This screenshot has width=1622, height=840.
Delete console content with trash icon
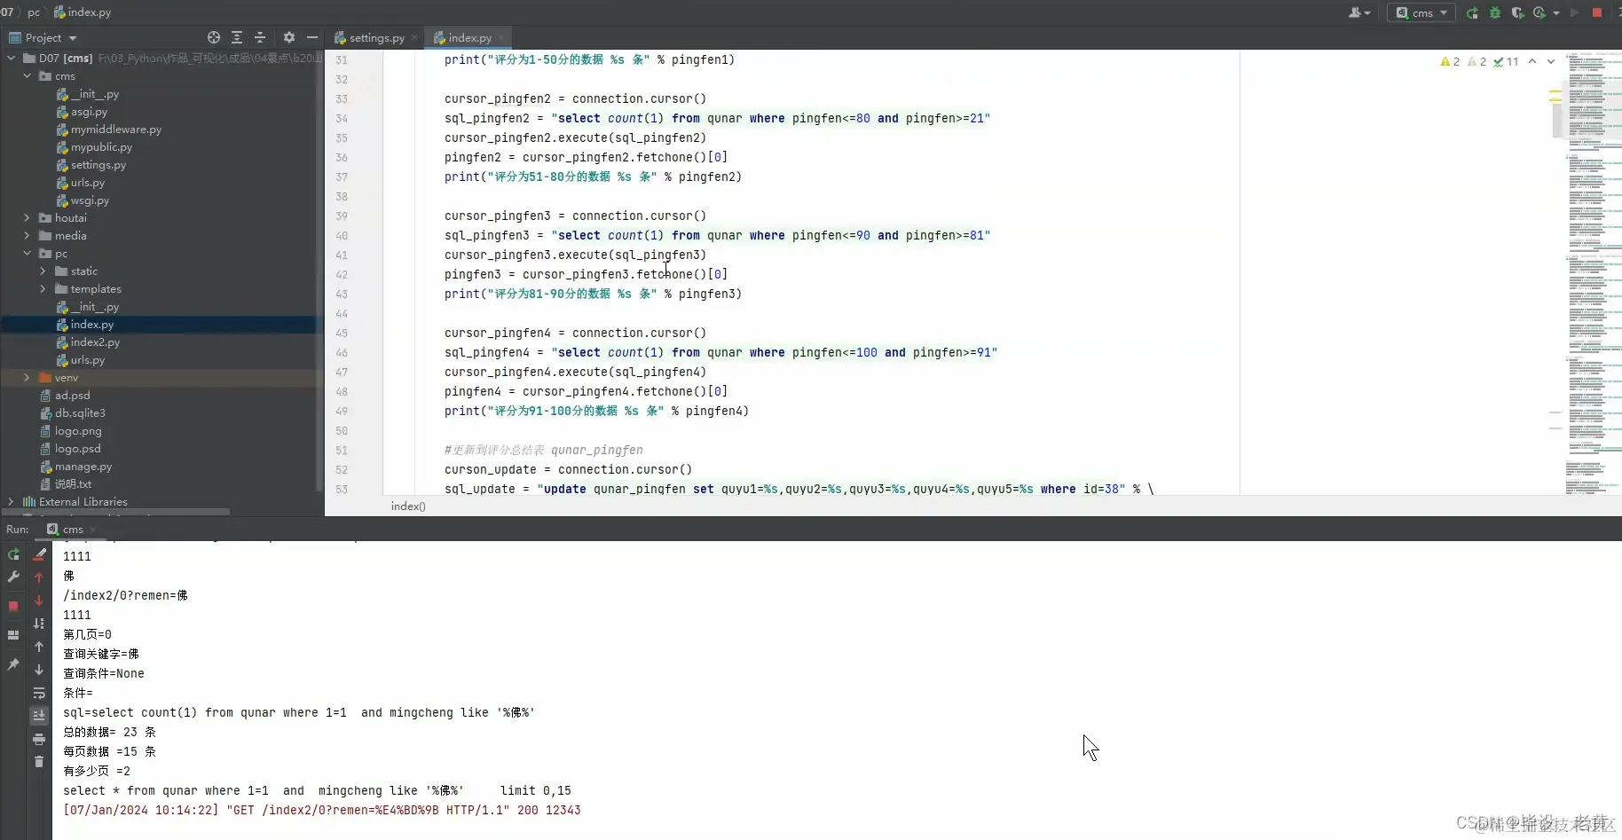coord(39,762)
